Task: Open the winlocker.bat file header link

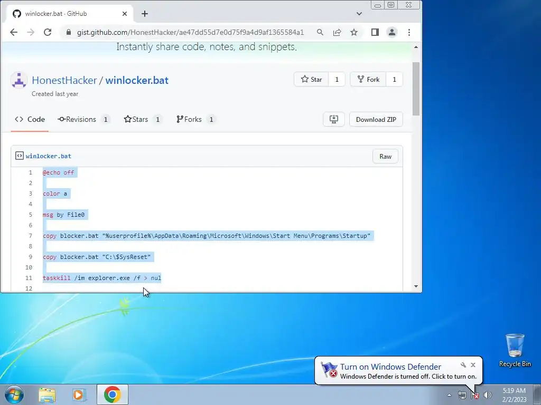Action: [x=48, y=156]
